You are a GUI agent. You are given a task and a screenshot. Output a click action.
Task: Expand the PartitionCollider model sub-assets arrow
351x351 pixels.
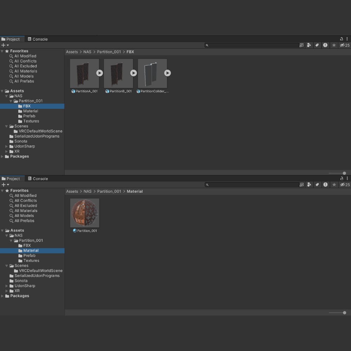(x=167, y=73)
